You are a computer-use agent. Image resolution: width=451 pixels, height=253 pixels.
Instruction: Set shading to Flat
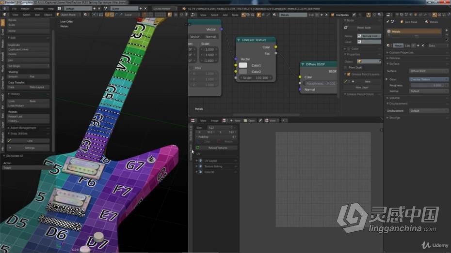39,76
